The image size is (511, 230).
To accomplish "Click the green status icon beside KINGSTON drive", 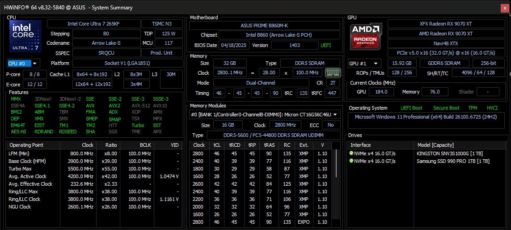I will coord(351,153).
